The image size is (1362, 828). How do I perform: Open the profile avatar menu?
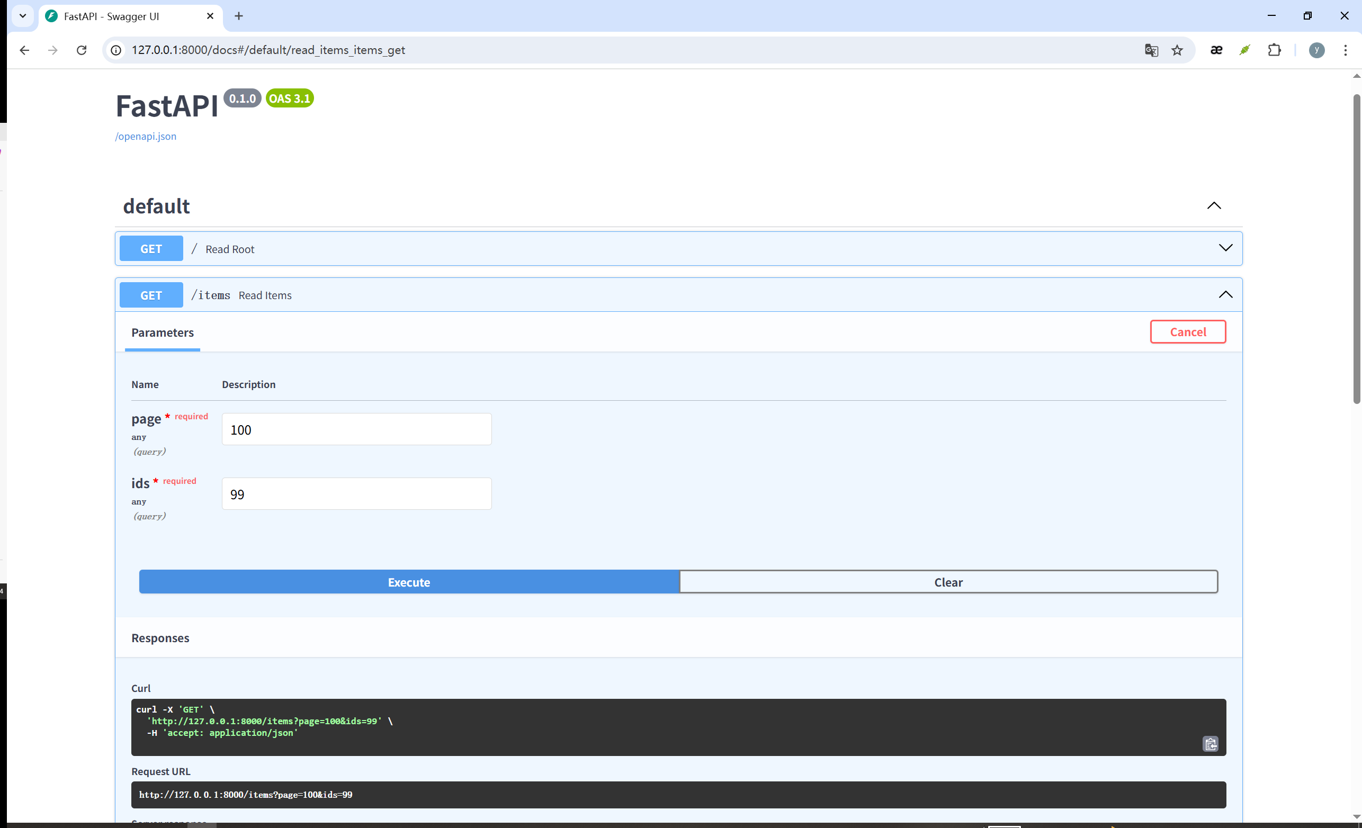1316,50
